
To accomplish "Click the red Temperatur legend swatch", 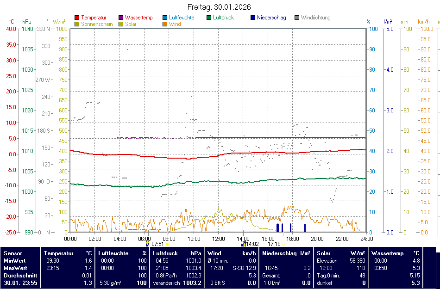I will tap(77, 18).
